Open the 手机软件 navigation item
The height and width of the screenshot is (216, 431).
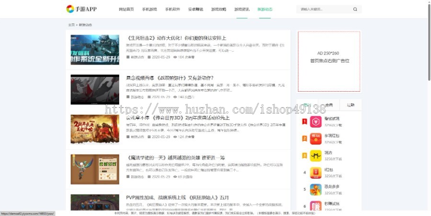point(172,10)
